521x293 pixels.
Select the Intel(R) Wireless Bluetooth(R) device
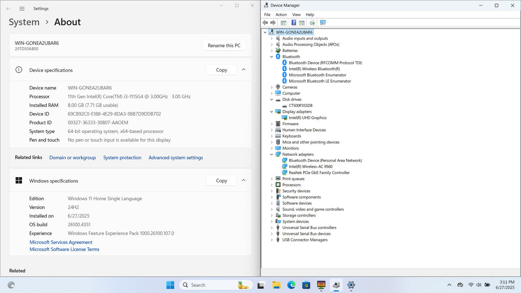tap(314, 69)
